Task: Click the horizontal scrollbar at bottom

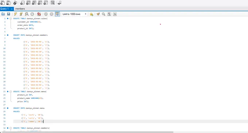Action: 88,132
